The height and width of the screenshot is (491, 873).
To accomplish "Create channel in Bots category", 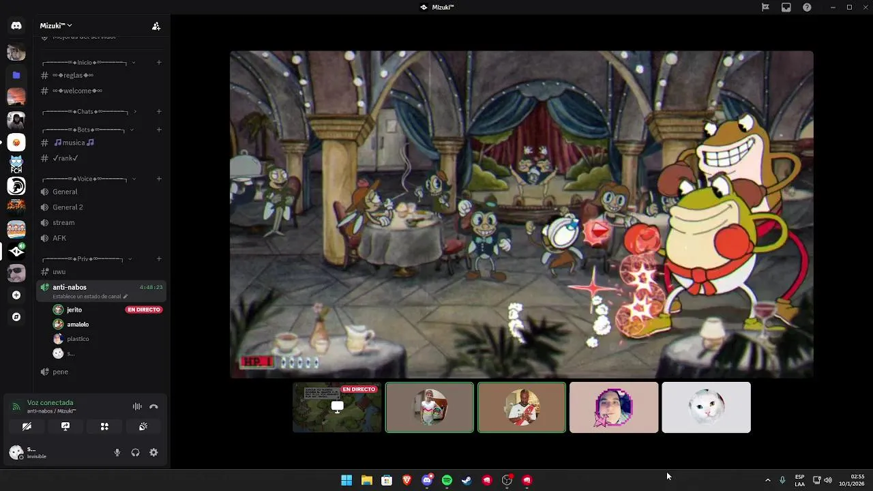I will point(159,130).
